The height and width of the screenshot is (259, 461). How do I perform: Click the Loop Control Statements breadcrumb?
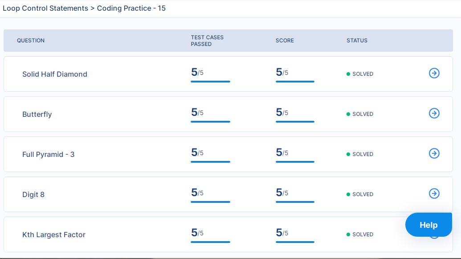point(45,8)
